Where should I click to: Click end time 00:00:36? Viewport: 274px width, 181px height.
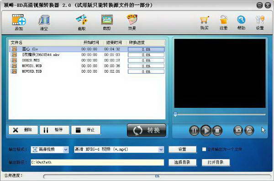pos(112,66)
